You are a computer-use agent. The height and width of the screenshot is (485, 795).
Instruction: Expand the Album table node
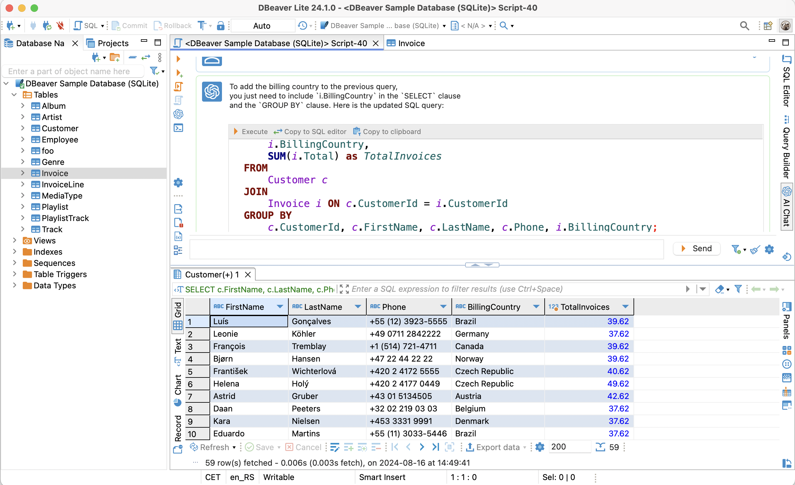[x=22, y=106]
